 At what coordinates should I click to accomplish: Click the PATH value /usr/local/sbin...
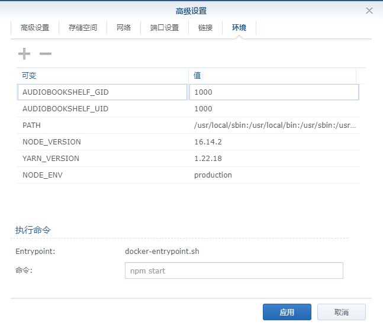click(x=275, y=126)
